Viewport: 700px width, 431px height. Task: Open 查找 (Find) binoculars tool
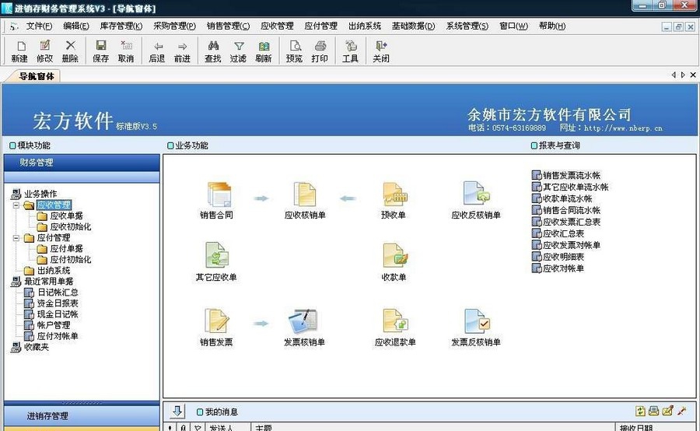click(213, 51)
